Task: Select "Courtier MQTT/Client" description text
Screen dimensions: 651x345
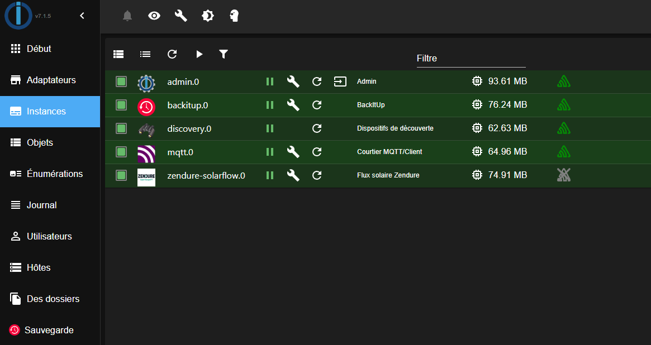Action: click(x=389, y=152)
